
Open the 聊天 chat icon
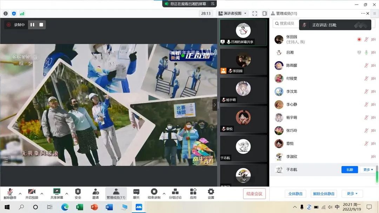coord(136,193)
